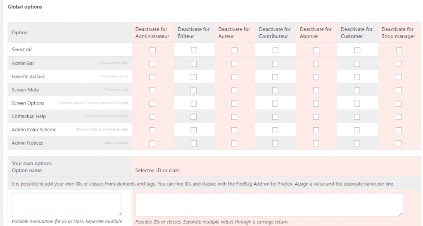This screenshot has height=226, width=423.
Task: Click the Global options section heading
Action: click(x=25, y=7)
